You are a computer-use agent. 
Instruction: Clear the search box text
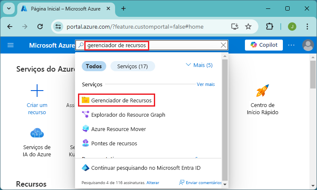[223, 45]
